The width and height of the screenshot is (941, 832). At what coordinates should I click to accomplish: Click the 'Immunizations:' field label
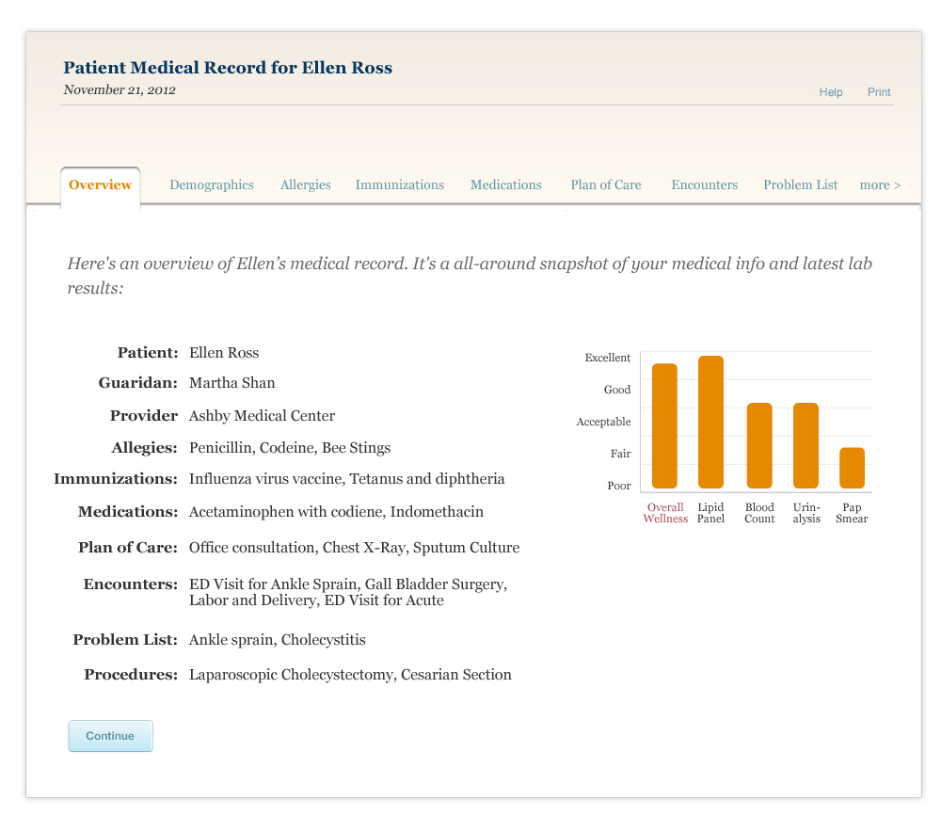click(x=116, y=479)
